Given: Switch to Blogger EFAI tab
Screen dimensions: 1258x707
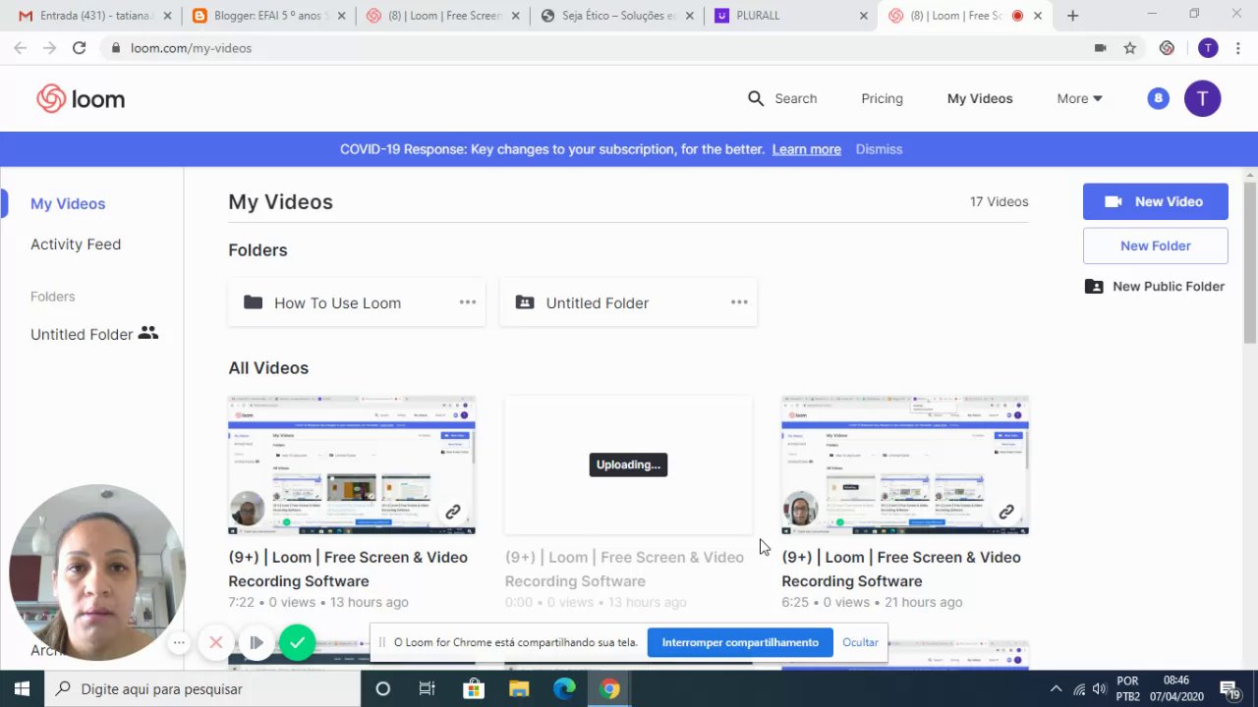Looking at the screenshot, I should [267, 16].
